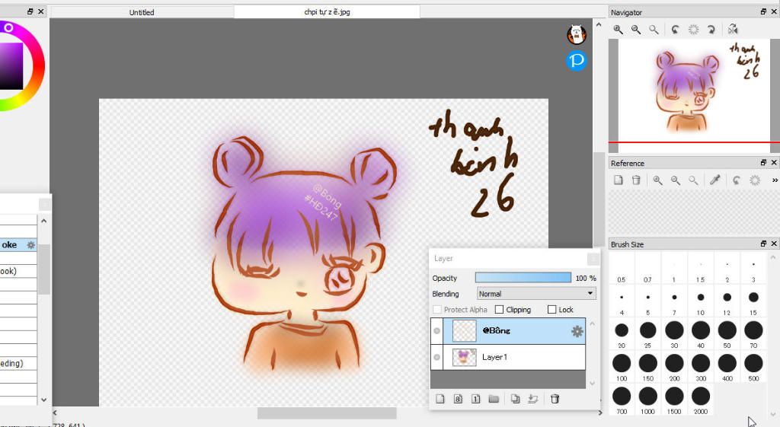780x427 pixels.
Task: Delete the selected layer with the trash icon
Action: [x=555, y=399]
